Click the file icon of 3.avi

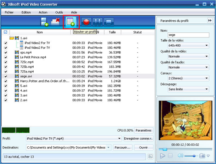click(17, 95)
